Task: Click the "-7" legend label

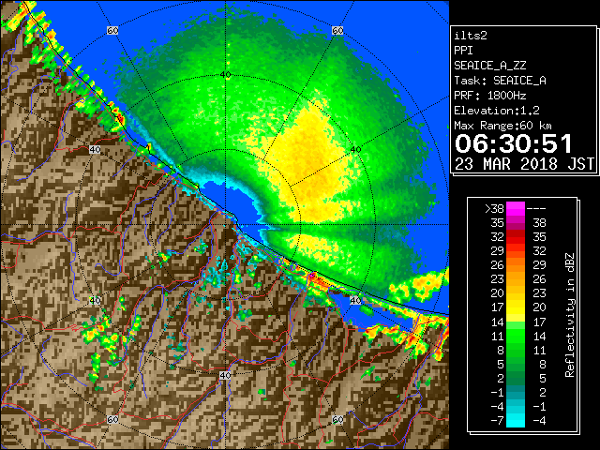Action: pos(497,421)
